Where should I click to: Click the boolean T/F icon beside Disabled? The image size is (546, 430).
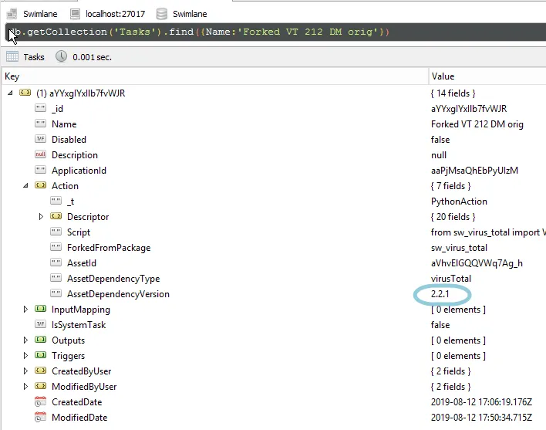click(40, 139)
